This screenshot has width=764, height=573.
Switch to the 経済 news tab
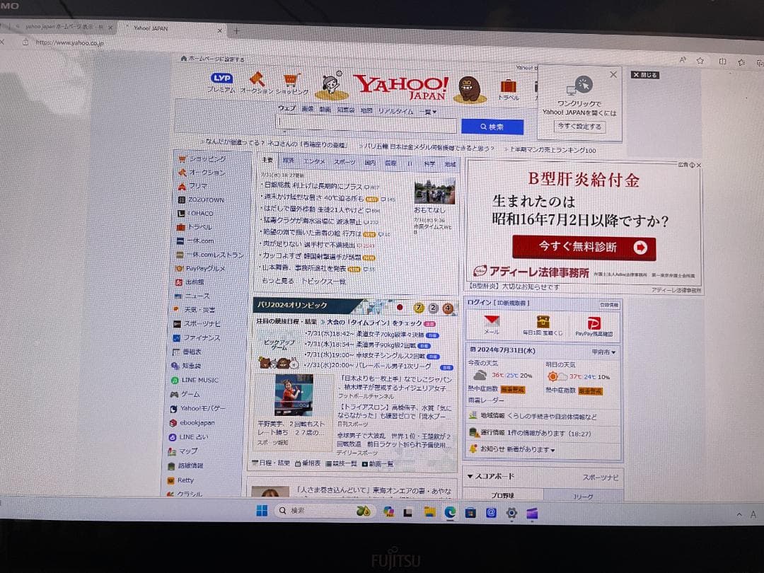coord(289,161)
